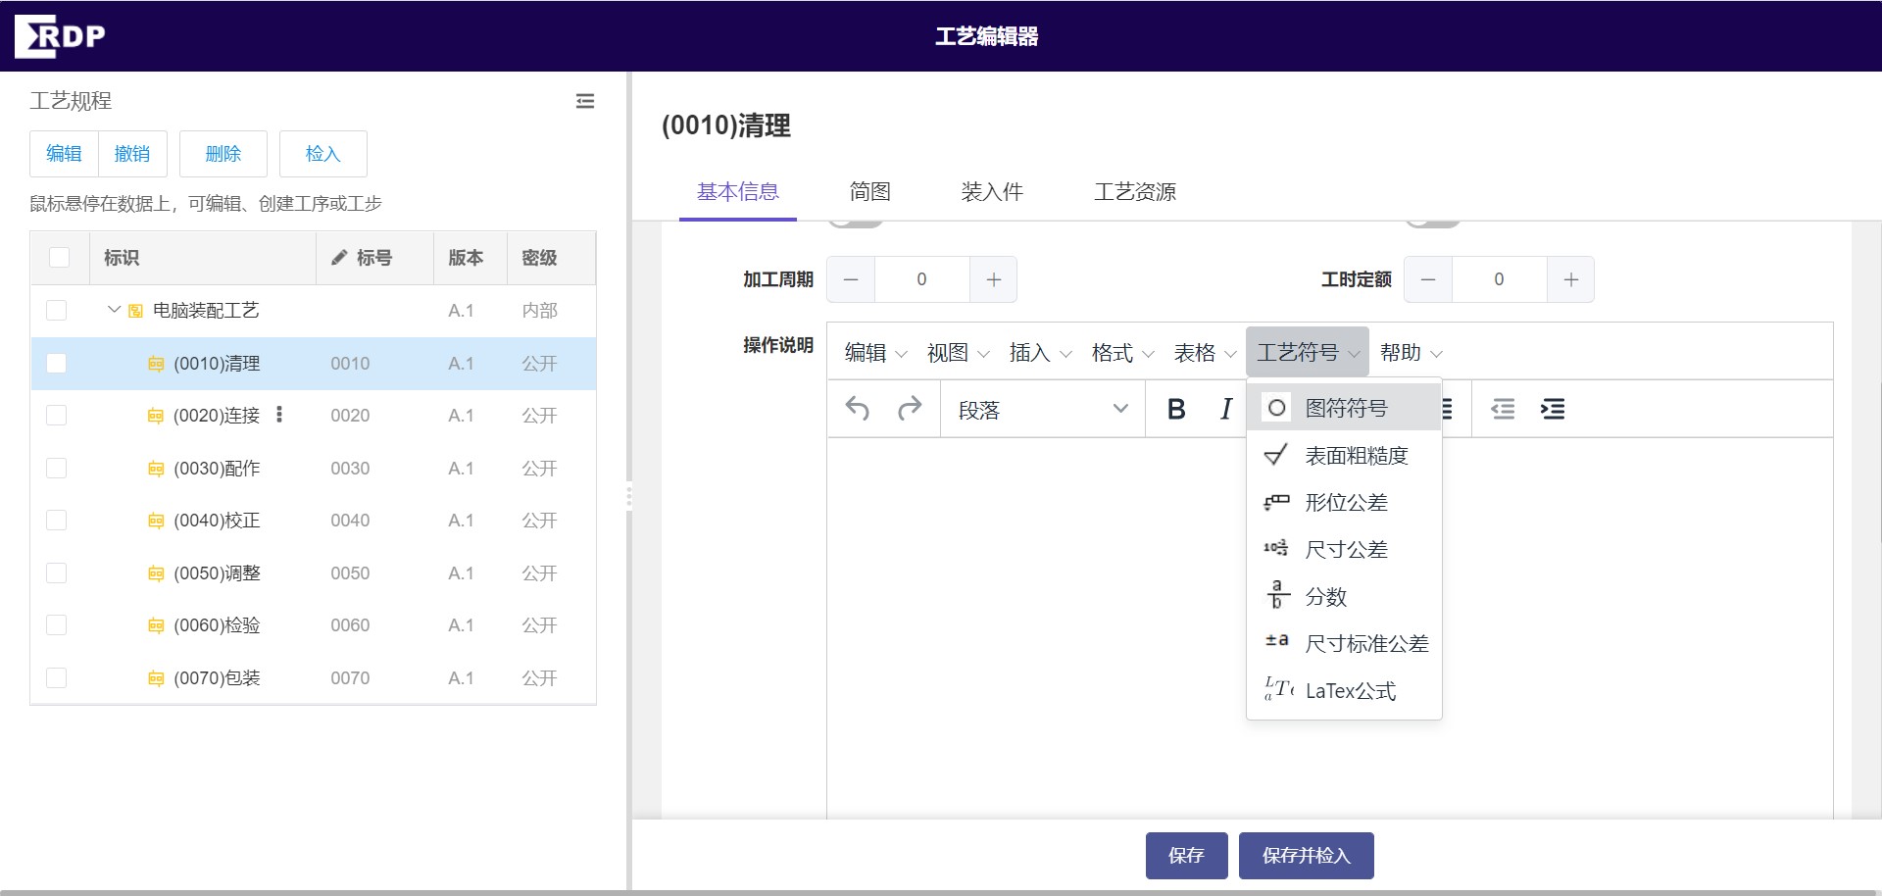Check the checkbox next to (0010)清理

click(57, 363)
